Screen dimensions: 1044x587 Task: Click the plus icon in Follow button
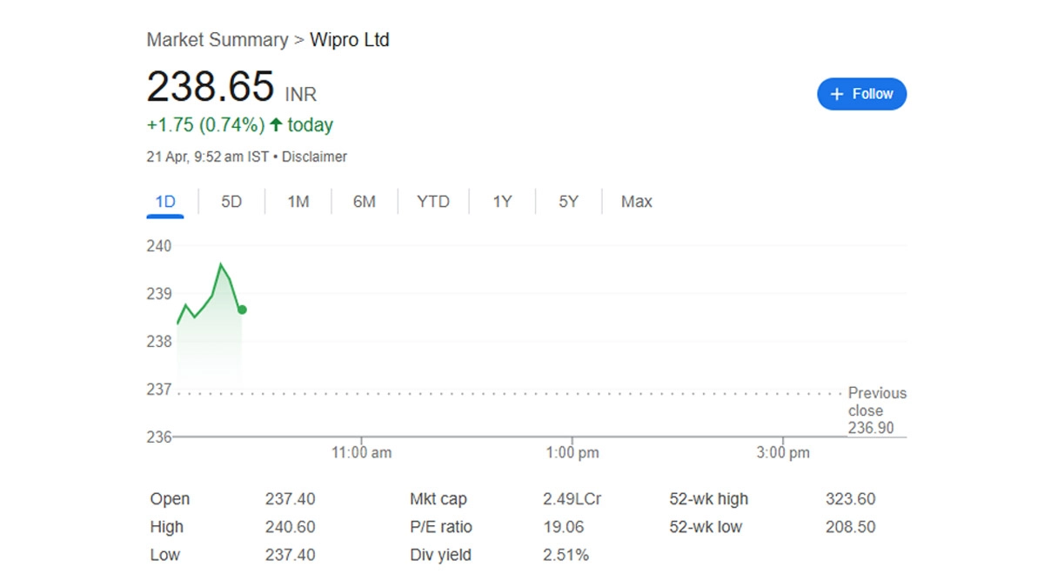[x=837, y=94]
